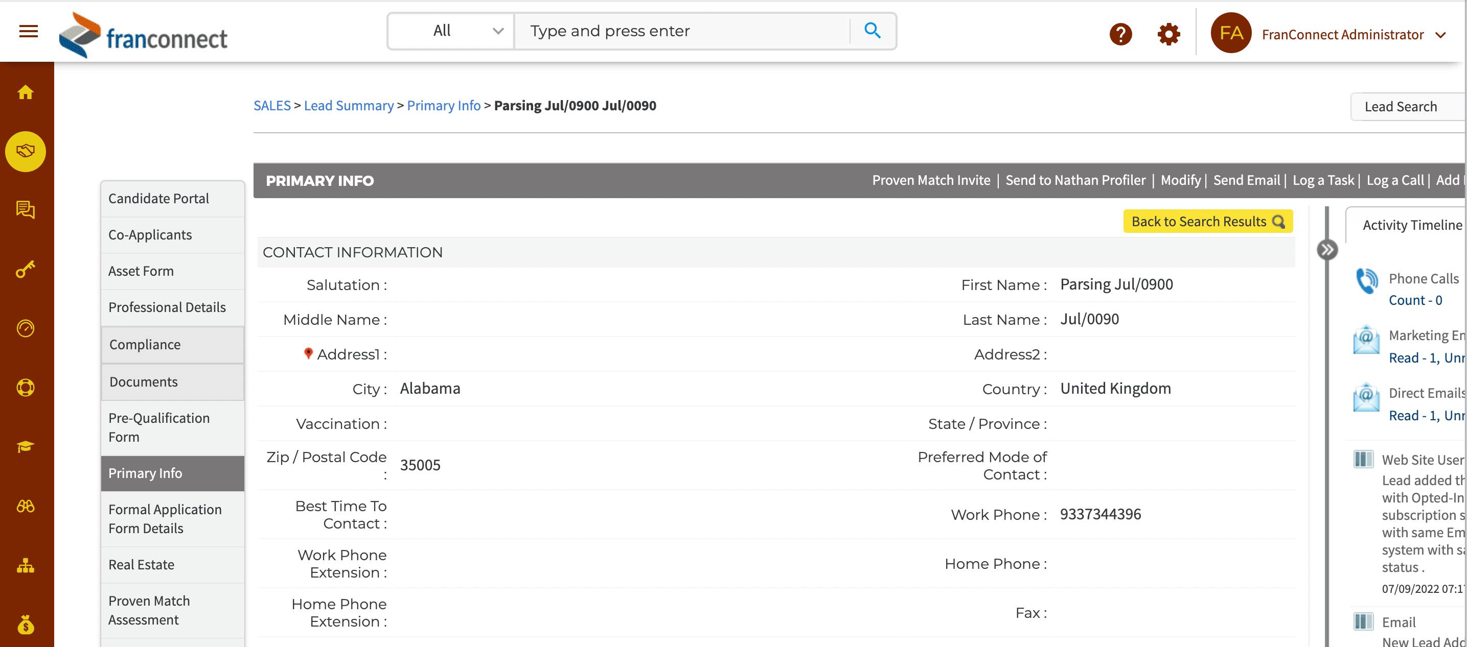Image resolution: width=1467 pixels, height=647 pixels.
Task: Open Proven Match Assessment in side menu
Action: pos(173,611)
